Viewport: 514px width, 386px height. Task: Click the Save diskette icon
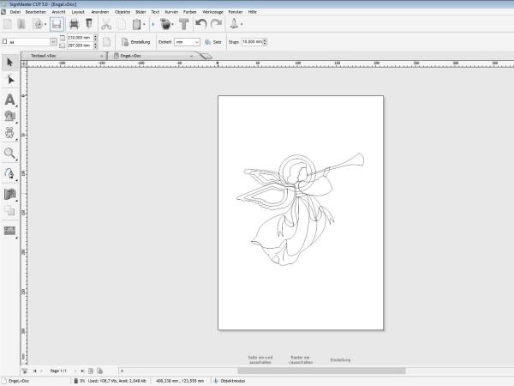pyautogui.click(x=57, y=24)
